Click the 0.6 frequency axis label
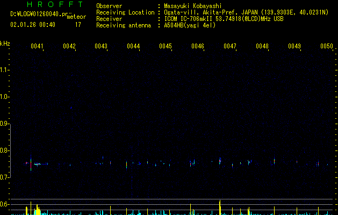 click(4, 204)
